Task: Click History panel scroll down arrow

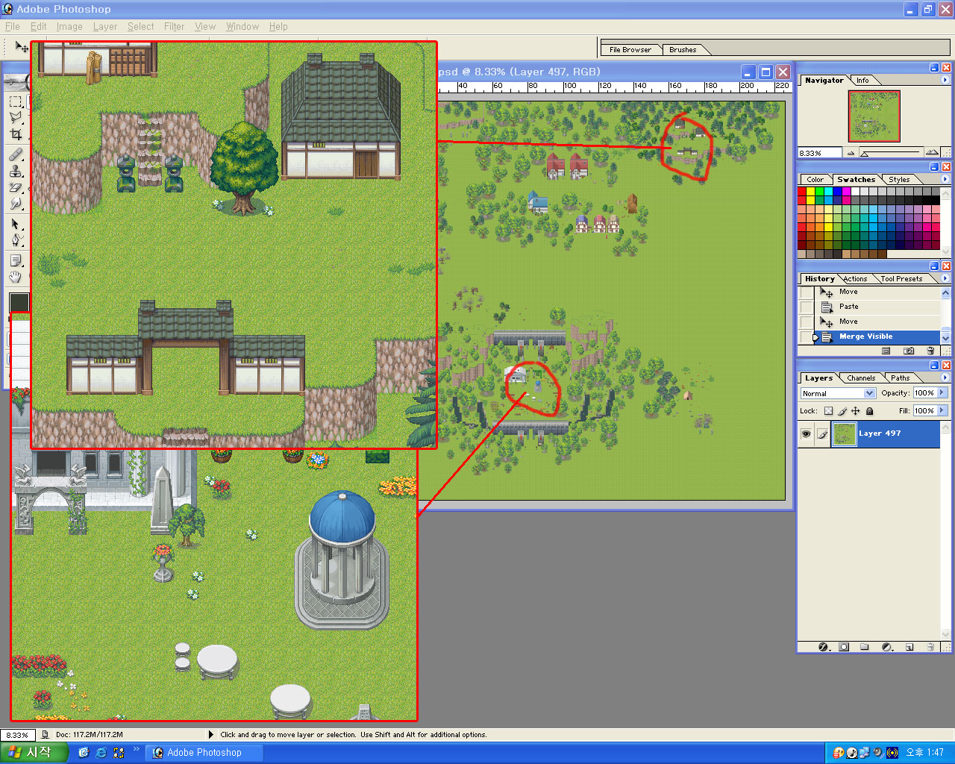Action: 945,339
